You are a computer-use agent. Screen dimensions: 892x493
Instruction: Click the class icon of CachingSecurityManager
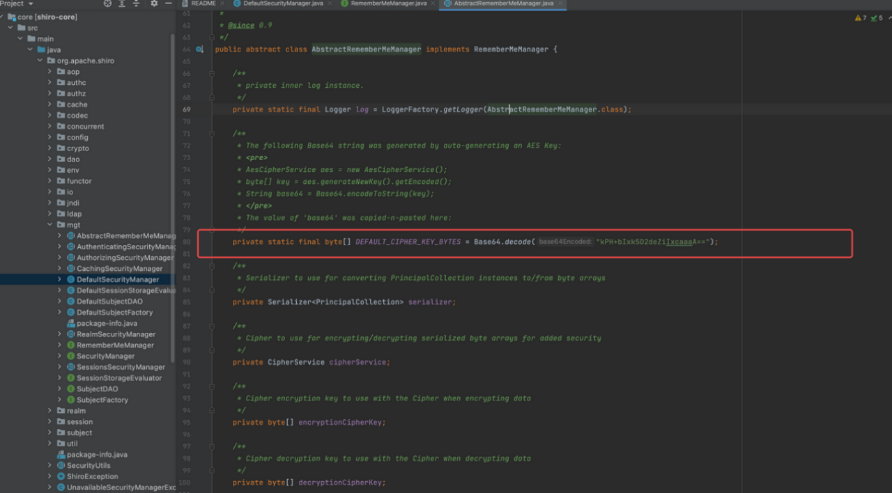pos(71,269)
